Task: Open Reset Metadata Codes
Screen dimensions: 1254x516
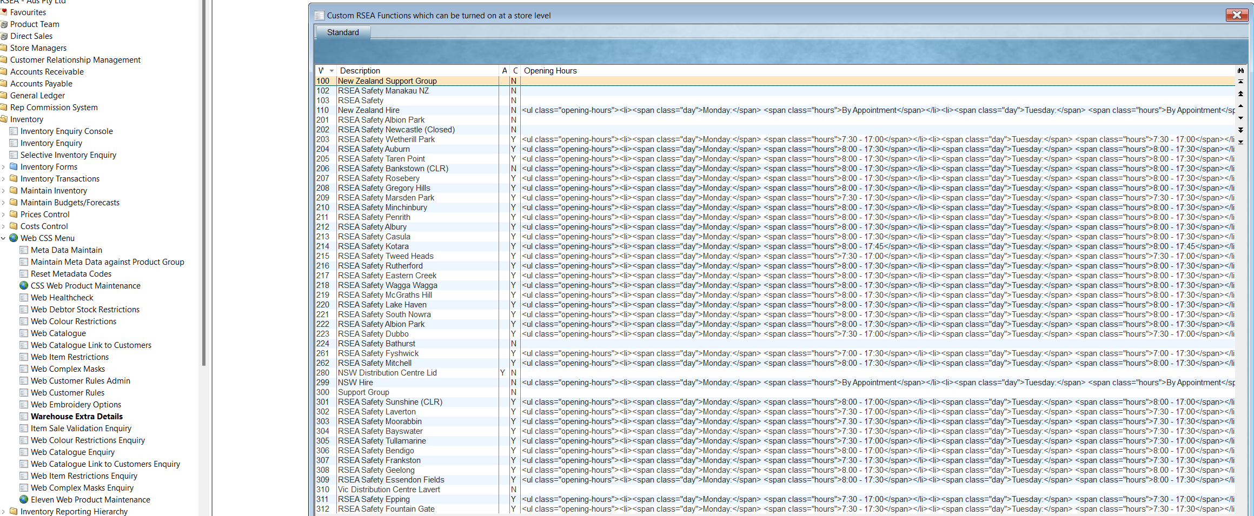Action: pos(71,273)
